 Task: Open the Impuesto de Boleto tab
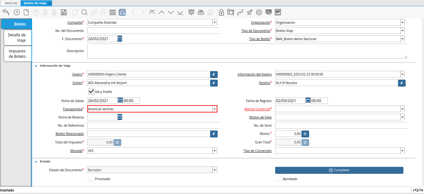[17, 54]
